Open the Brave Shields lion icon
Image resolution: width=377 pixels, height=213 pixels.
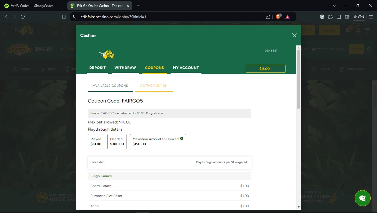(278, 17)
